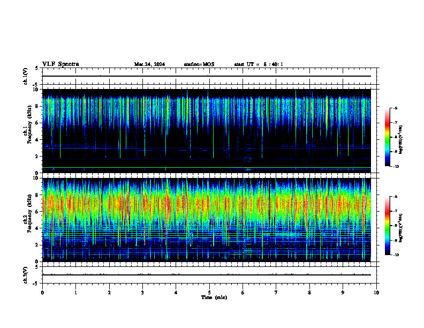Viewport: 424px width, 328px height.
Task: Click the 'VLF Spectra' plot title
Action: (x=60, y=64)
